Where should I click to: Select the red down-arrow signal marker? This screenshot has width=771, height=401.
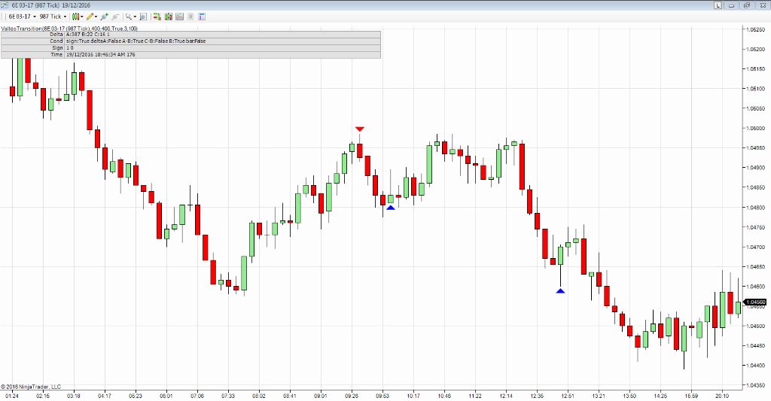coord(360,129)
